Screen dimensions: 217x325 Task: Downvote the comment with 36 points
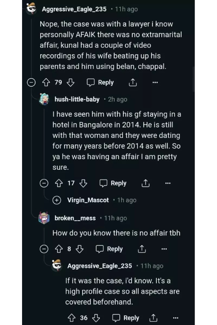coord(96,318)
